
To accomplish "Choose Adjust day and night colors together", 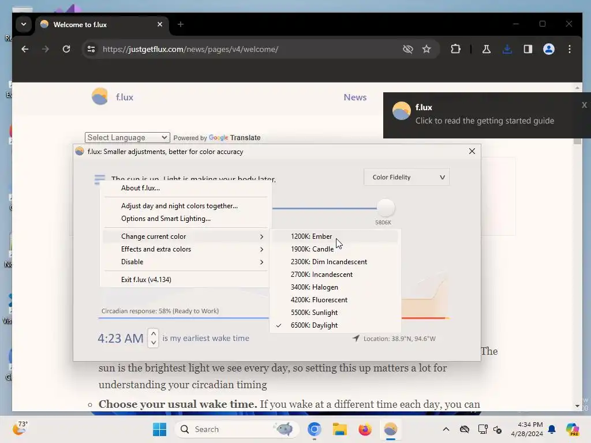I will pyautogui.click(x=185, y=206).
